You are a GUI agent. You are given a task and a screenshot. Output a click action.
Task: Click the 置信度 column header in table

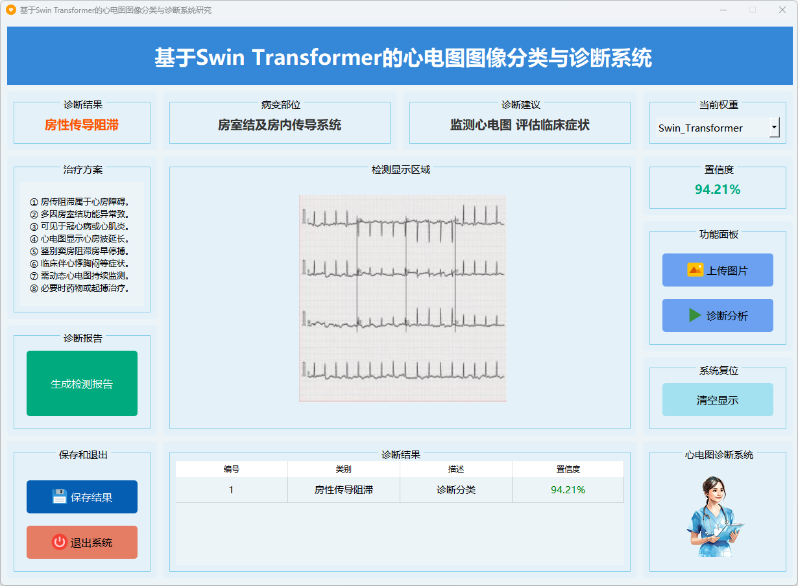(568, 469)
